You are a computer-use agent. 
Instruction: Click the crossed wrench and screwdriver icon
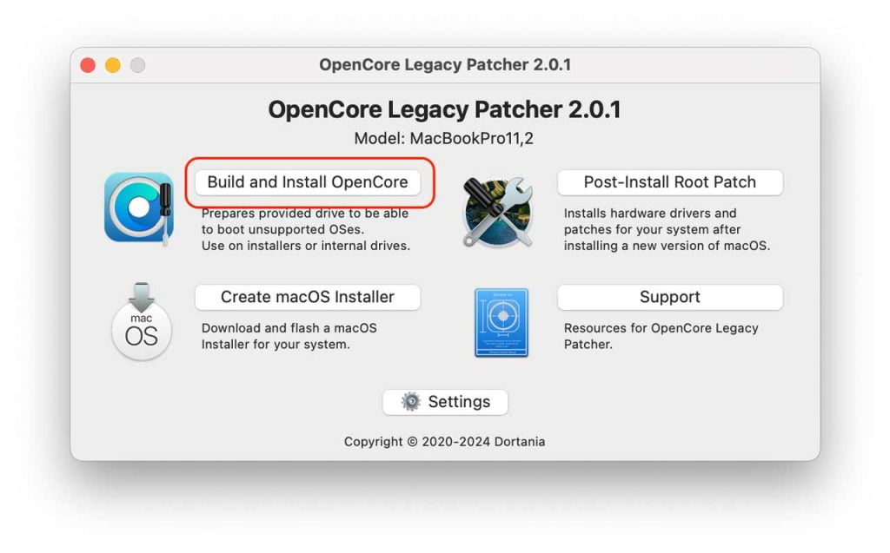(498, 212)
